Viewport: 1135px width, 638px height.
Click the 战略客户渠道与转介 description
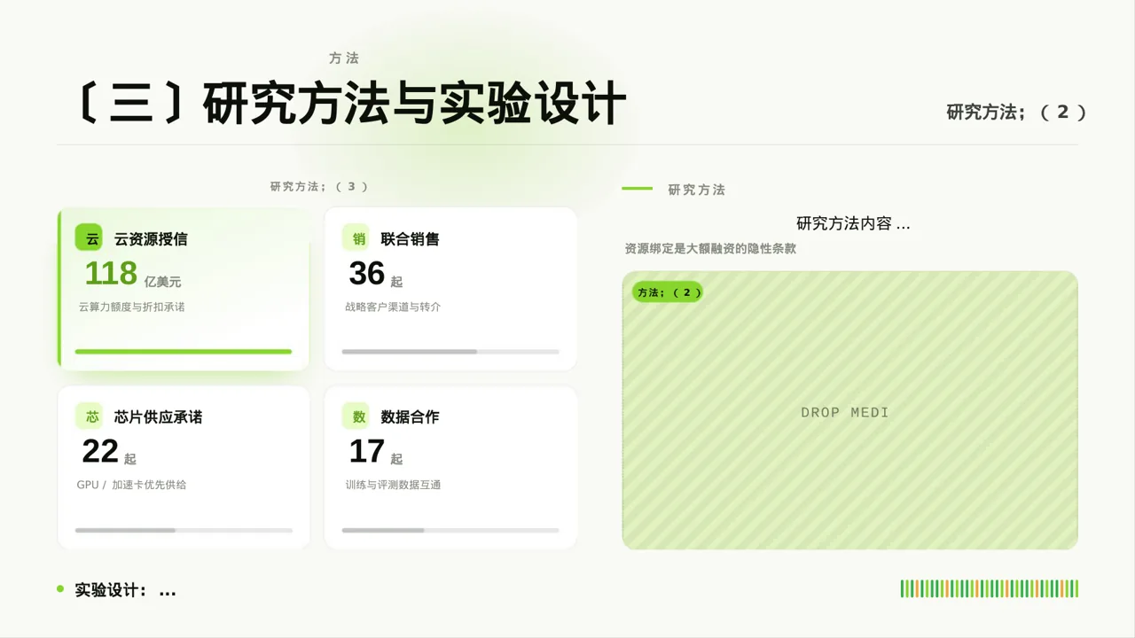tap(393, 307)
